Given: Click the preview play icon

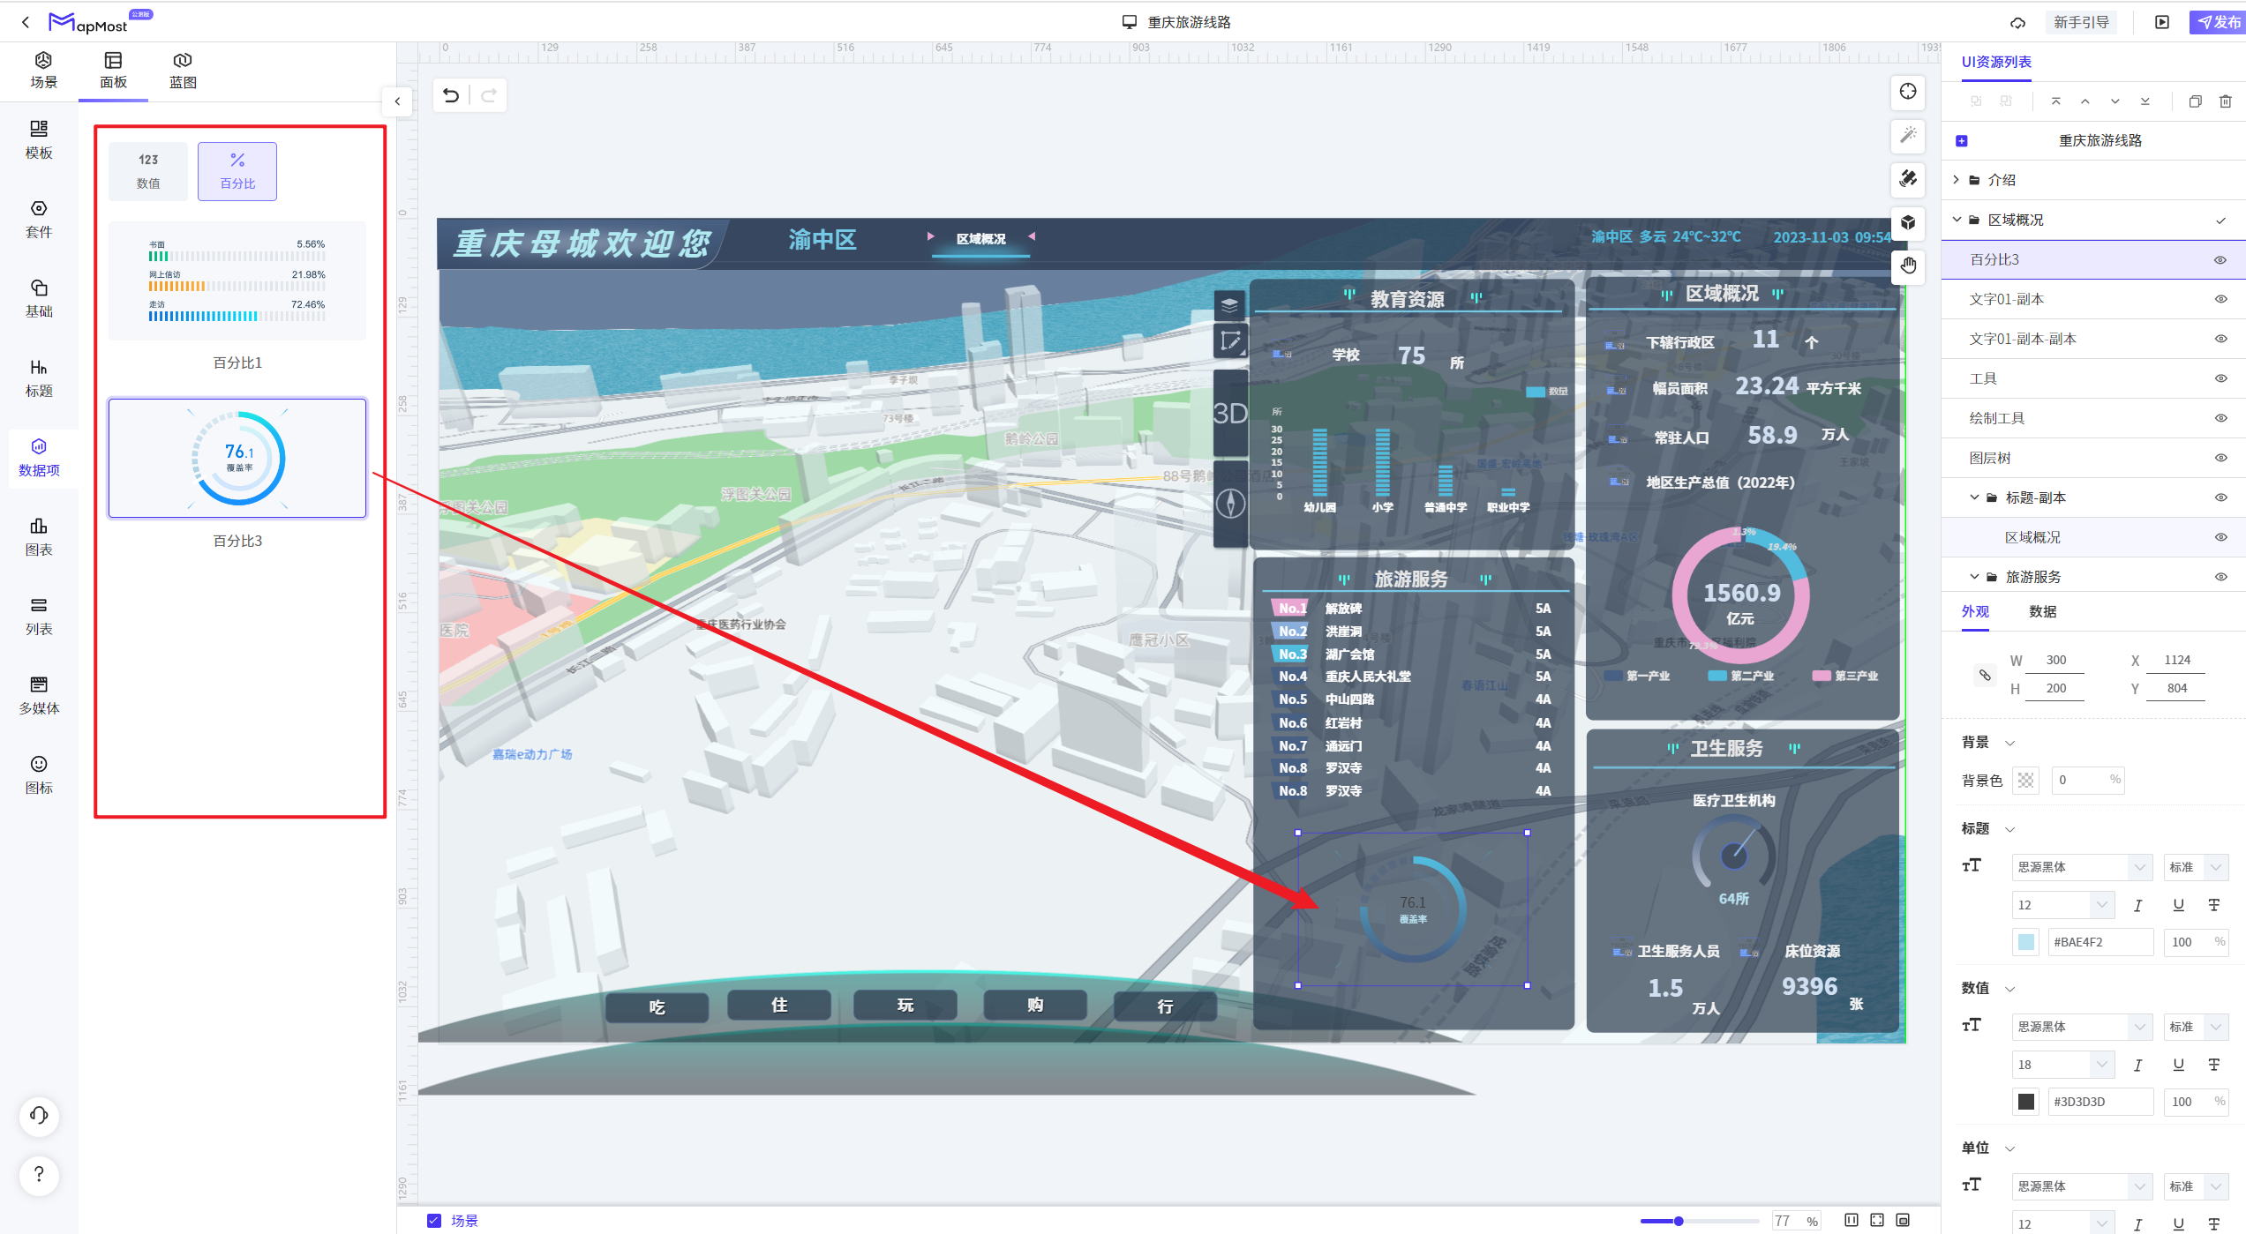Looking at the screenshot, I should (x=2162, y=22).
